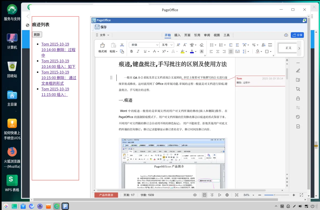Toggle the eye protection mode icon
320x210 pixels.
pyautogui.click(x=195, y=195)
